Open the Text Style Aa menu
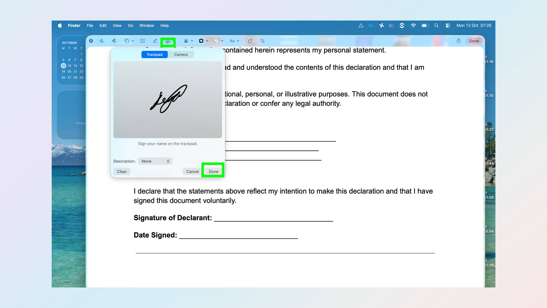The height and width of the screenshot is (308, 547). [x=232, y=41]
